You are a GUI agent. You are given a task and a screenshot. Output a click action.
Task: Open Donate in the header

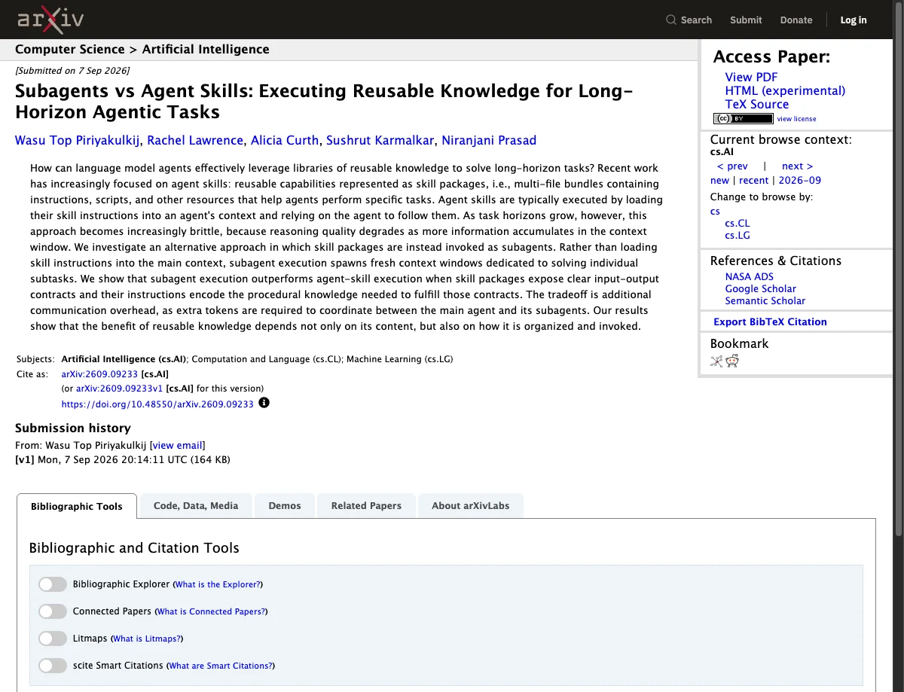[796, 20]
